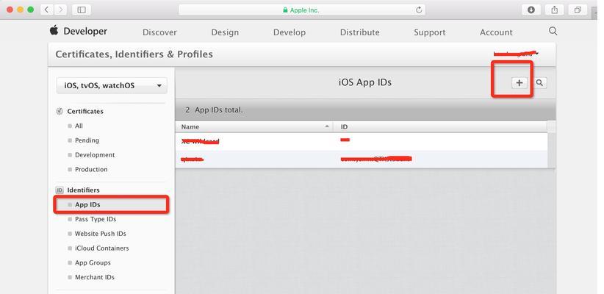Click the Safari share button
Image resolution: width=604 pixels, height=294 pixels.
(x=554, y=10)
